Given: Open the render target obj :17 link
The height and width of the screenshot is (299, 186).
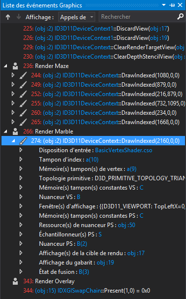Looking at the screenshot, I should tap(136, 253).
